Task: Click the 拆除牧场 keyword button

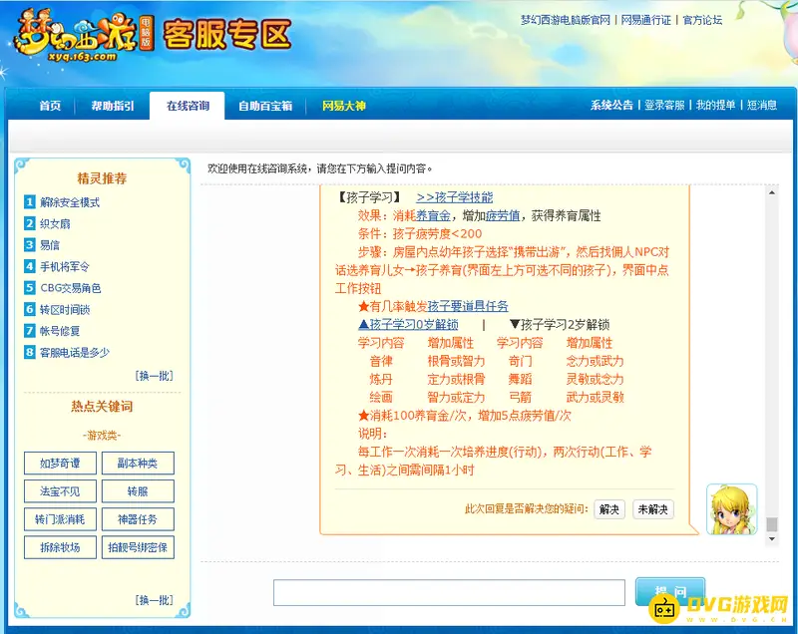Action: (x=60, y=547)
